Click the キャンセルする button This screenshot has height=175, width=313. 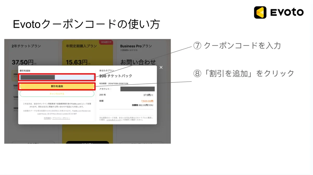(57, 94)
